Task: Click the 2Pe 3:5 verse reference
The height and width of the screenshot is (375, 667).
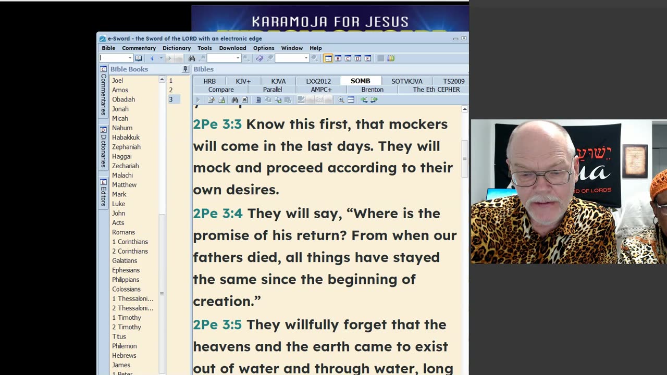Action: click(x=217, y=325)
